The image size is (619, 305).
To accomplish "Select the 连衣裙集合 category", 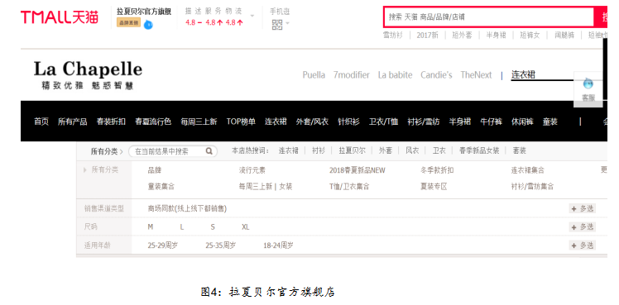I will [x=528, y=170].
